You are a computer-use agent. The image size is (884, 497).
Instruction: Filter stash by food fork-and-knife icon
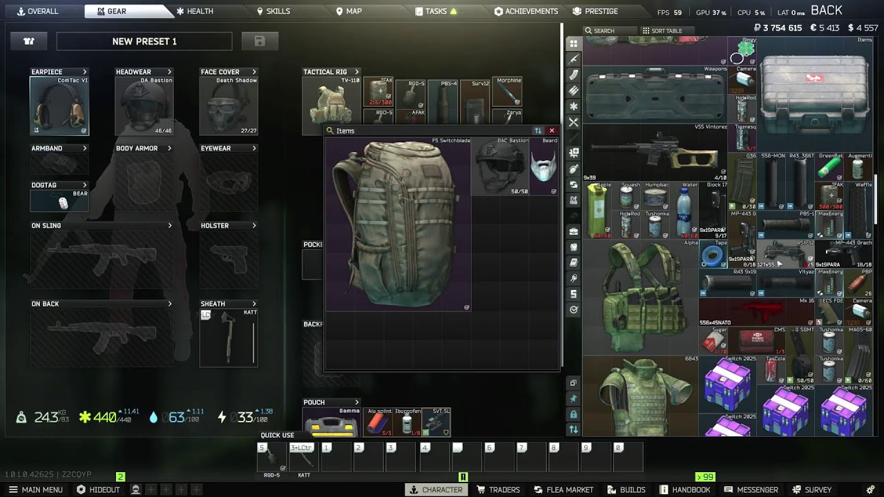click(573, 122)
